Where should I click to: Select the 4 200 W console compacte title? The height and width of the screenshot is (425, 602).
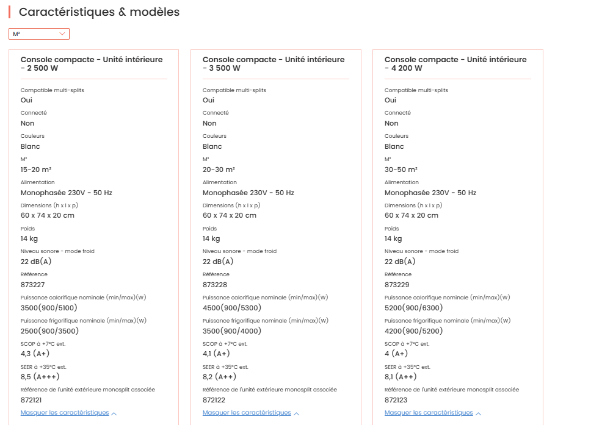click(x=455, y=64)
